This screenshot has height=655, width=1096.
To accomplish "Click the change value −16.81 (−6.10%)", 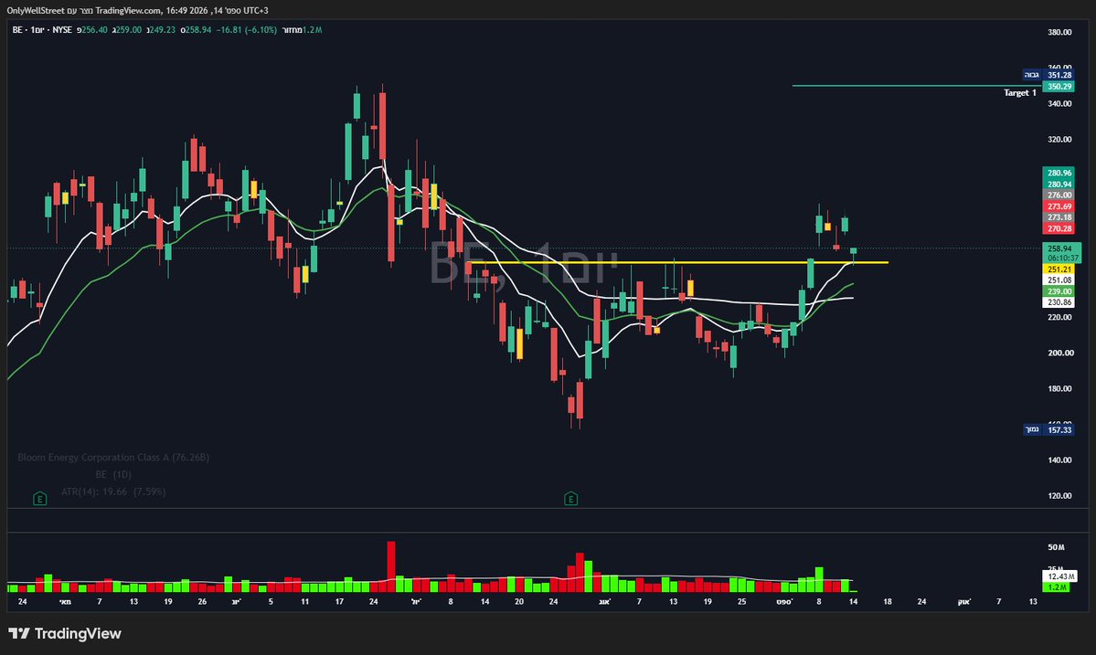I will pyautogui.click(x=246, y=30).
